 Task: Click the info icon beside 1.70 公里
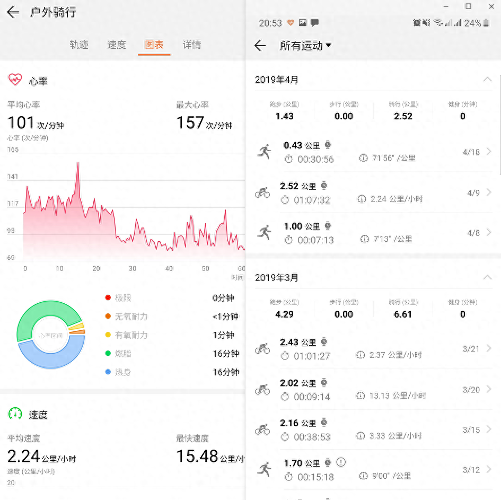[x=341, y=462]
